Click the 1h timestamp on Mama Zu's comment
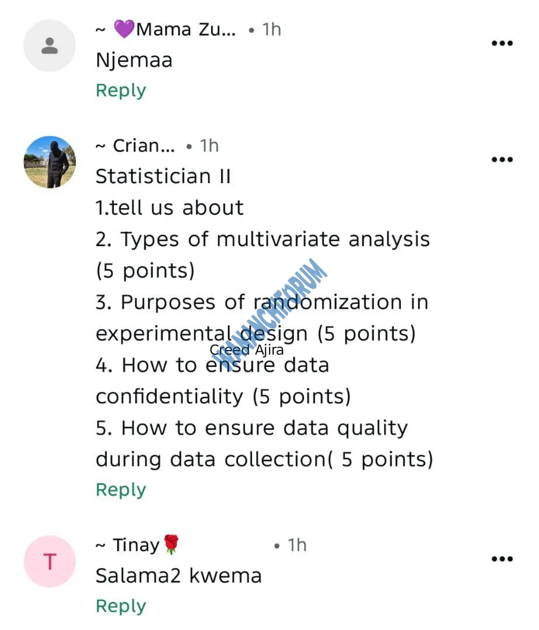The width and height of the screenshot is (539, 630). click(x=271, y=29)
